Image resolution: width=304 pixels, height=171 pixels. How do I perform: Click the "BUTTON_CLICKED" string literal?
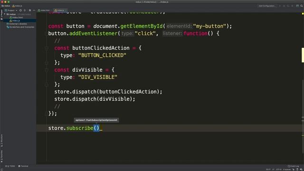tap(102, 56)
